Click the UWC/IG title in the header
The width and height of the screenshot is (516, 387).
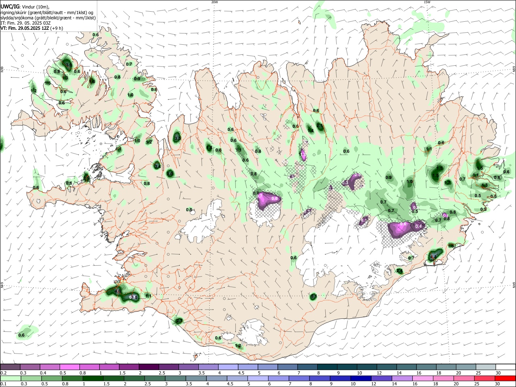(9, 6)
